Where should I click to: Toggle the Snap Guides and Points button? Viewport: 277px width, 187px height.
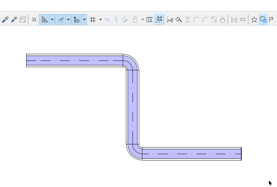pos(61,20)
